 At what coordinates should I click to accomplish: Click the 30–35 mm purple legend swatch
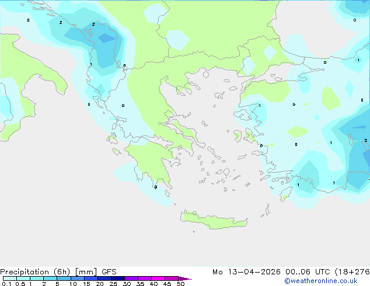click(131, 278)
